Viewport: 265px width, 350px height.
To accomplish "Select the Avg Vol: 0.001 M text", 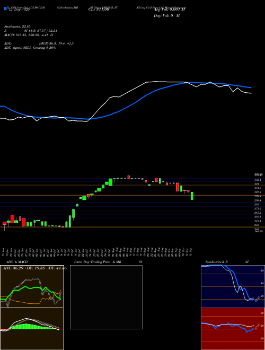I will (170, 10).
